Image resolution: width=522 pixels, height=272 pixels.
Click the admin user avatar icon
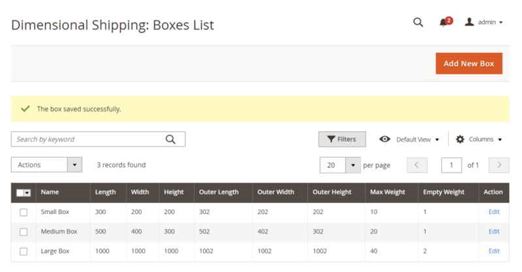pyautogui.click(x=469, y=22)
